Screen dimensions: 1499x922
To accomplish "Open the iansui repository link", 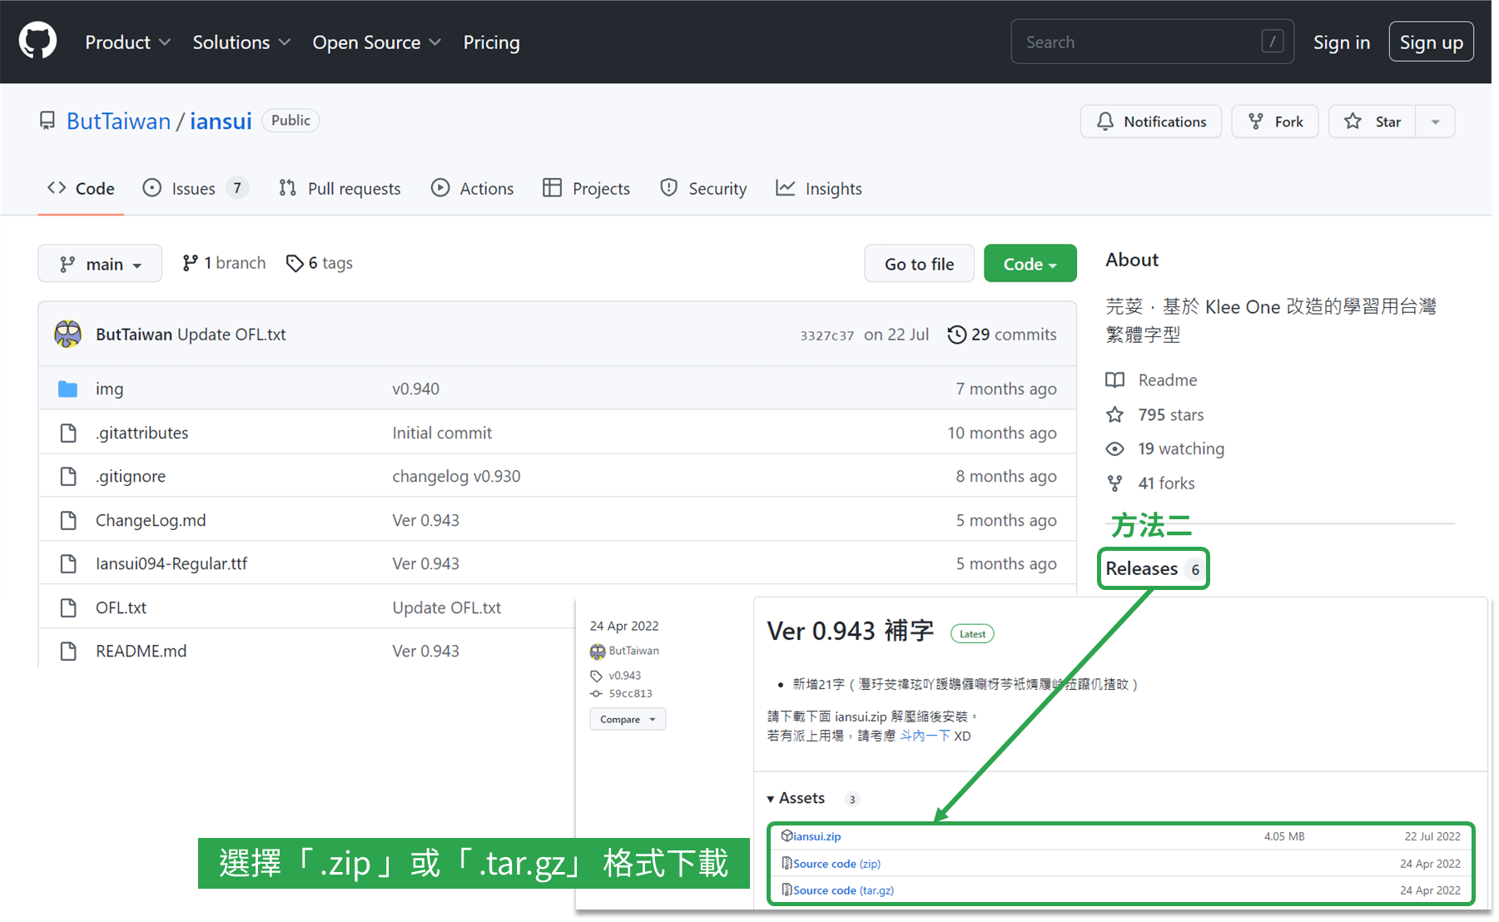I will (221, 121).
